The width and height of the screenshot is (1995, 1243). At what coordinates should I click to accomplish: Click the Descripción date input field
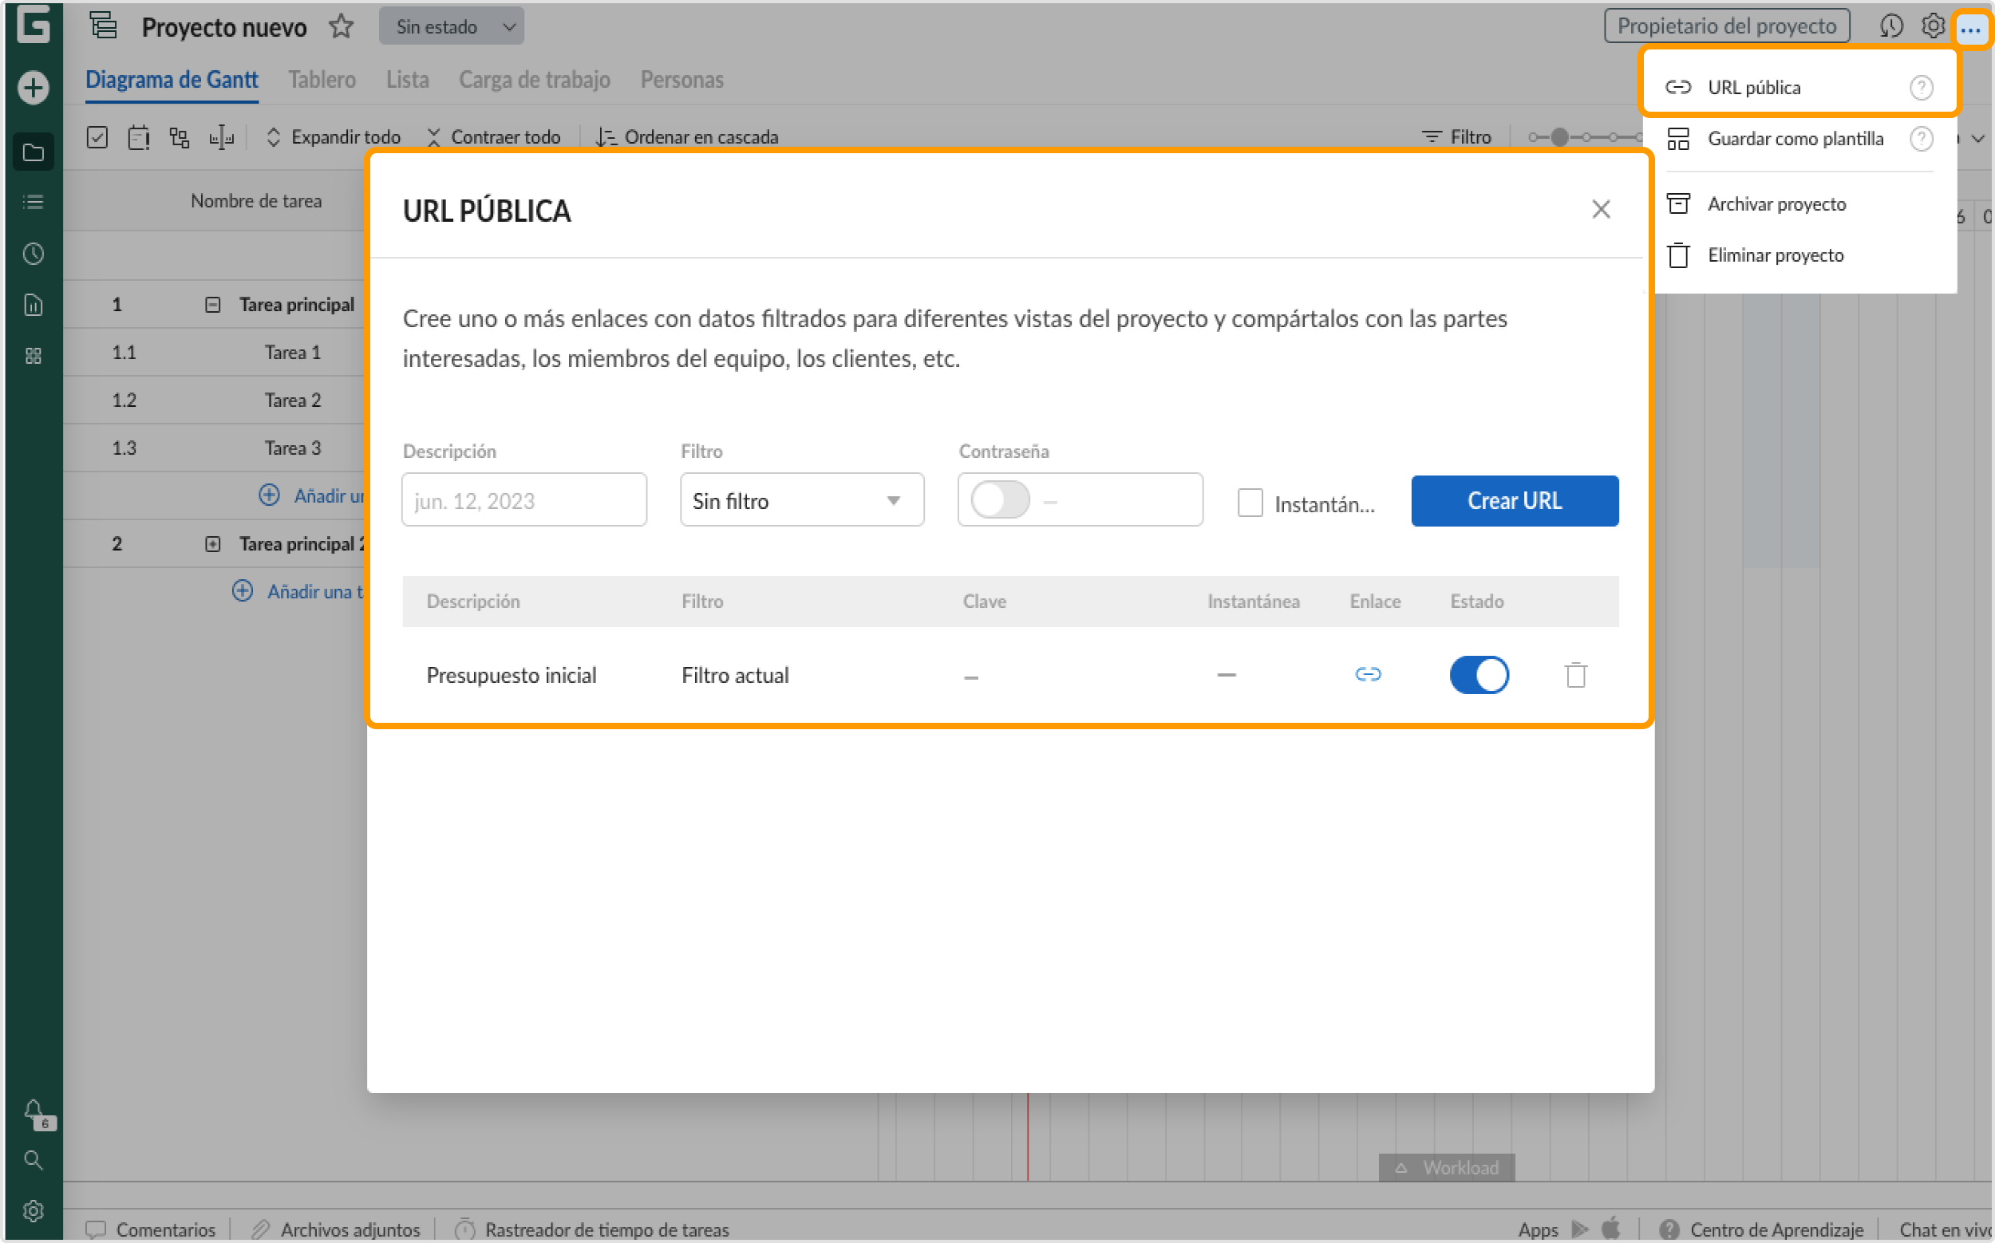tap(524, 499)
